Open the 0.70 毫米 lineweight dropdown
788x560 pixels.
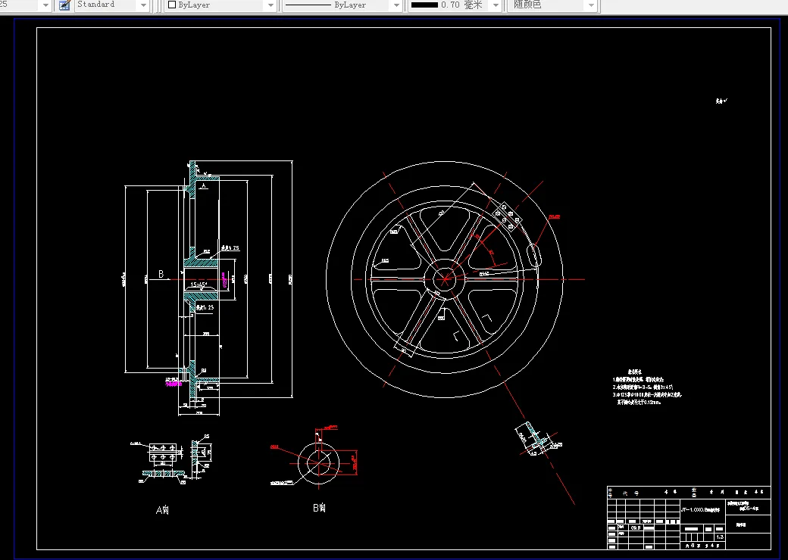(x=455, y=5)
